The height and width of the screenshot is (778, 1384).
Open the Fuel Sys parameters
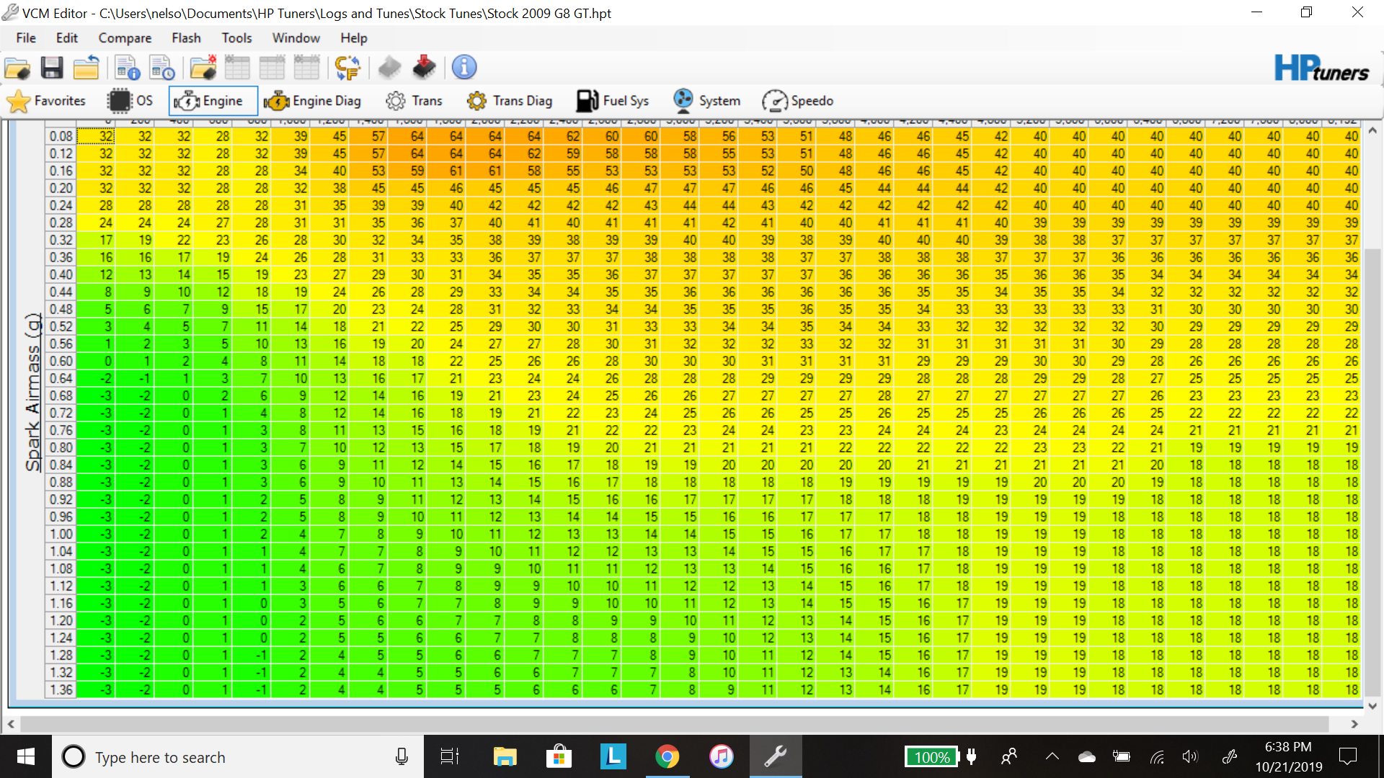click(x=613, y=101)
